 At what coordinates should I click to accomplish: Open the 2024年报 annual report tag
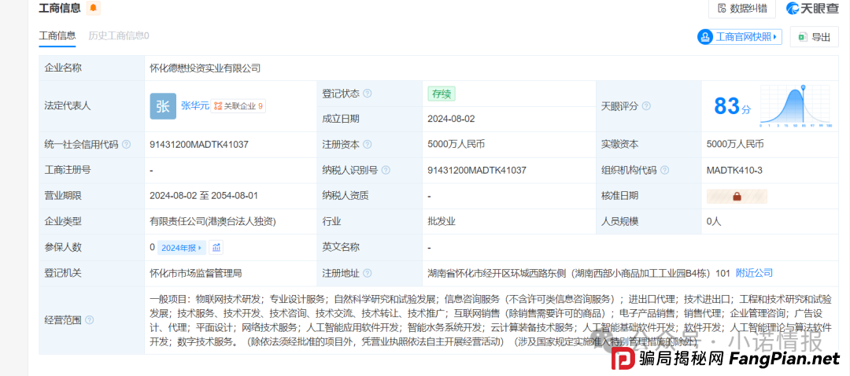coord(182,248)
